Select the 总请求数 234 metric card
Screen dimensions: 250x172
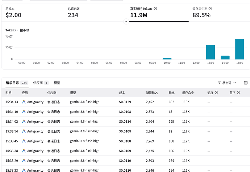(x=96, y=13)
